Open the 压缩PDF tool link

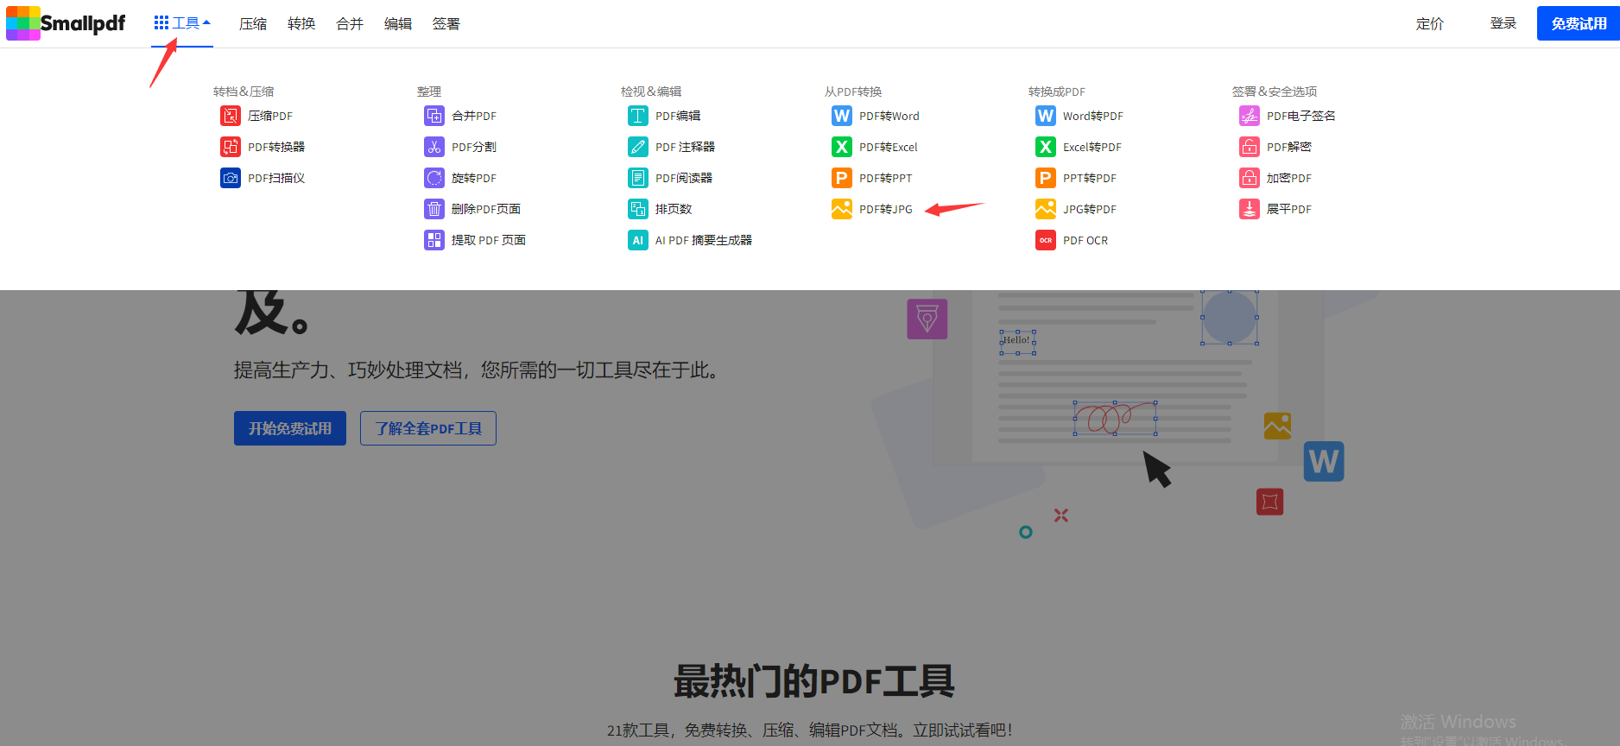click(x=270, y=116)
